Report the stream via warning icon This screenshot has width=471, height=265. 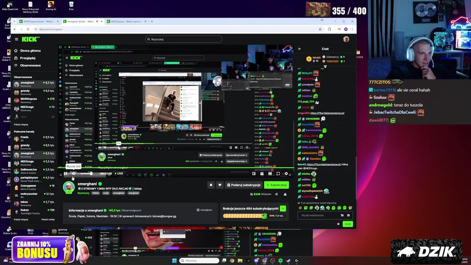[x=285, y=194]
